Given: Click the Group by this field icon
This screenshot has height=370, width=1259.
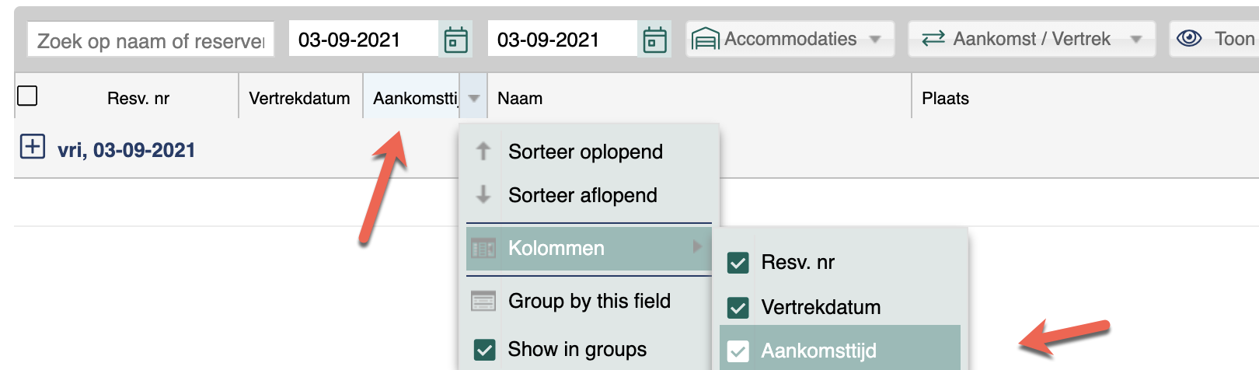Looking at the screenshot, I should click(483, 301).
